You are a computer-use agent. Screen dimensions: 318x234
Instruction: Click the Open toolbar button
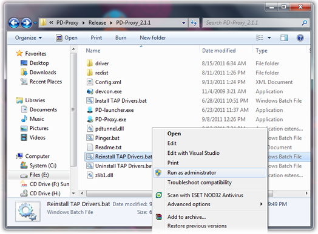coord(67,37)
